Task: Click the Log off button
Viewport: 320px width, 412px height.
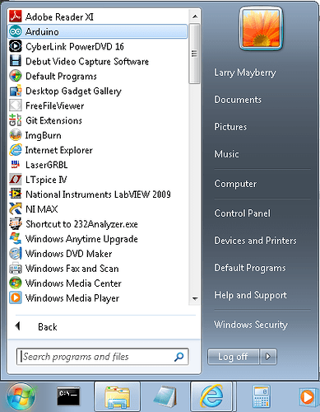Action: [x=233, y=357]
